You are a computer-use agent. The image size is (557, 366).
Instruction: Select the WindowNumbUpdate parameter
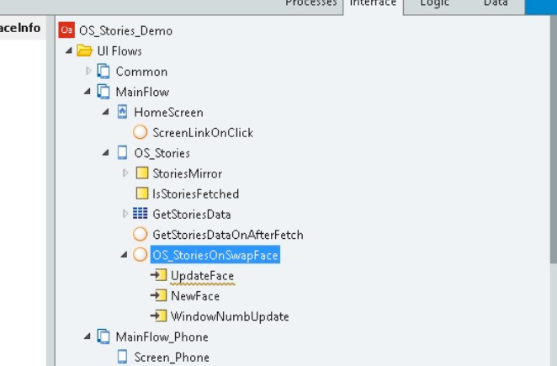click(x=230, y=316)
